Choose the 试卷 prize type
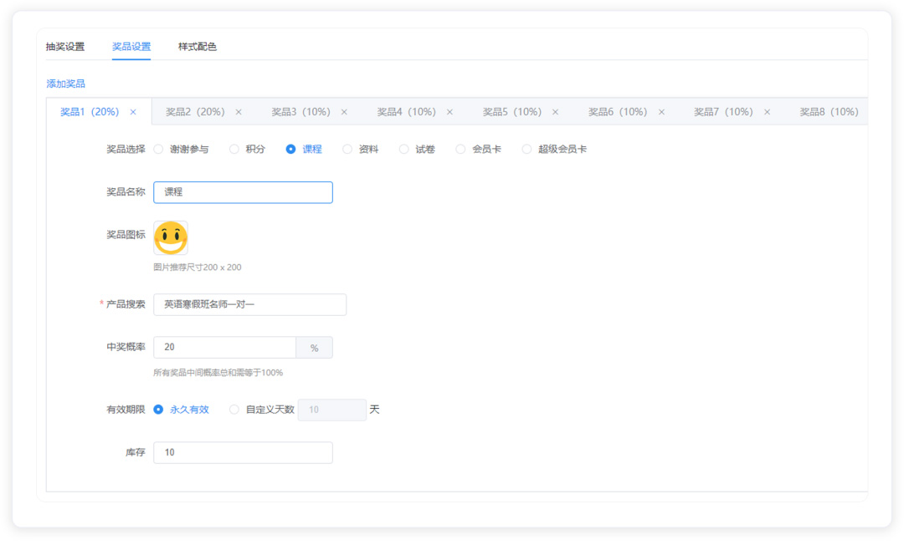This screenshot has width=904, height=550. (404, 150)
